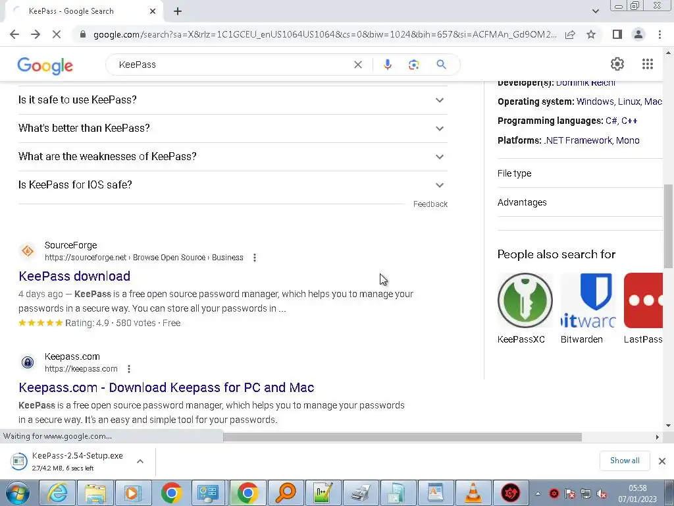Open the .NET Framework platform link
Image resolution: width=674 pixels, height=506 pixels.
578,140
